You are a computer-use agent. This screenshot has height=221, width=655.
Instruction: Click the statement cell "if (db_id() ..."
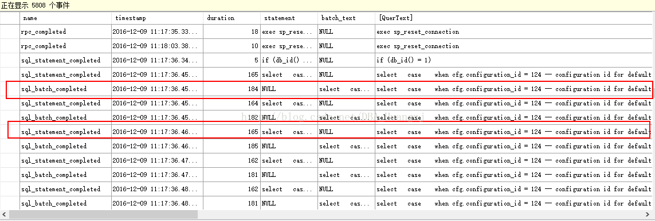[287, 61]
